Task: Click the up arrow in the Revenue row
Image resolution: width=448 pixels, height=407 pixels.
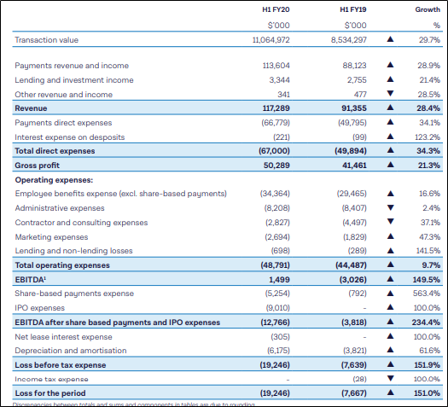Action: 390,108
